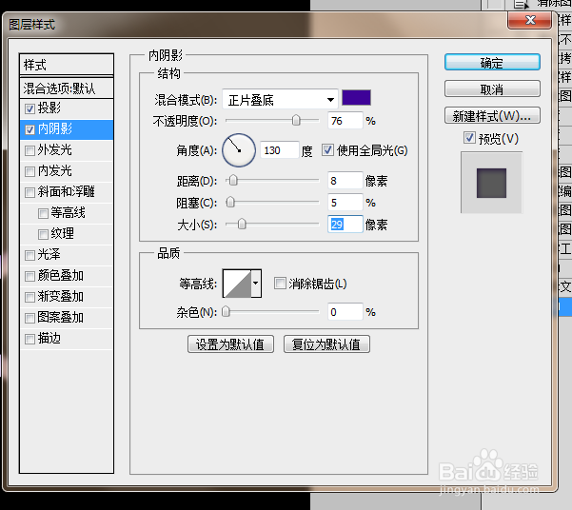This screenshot has height=510, width=572.
Task: Enable the 等高线 contour sub-option checkbox
Action: pos(43,213)
